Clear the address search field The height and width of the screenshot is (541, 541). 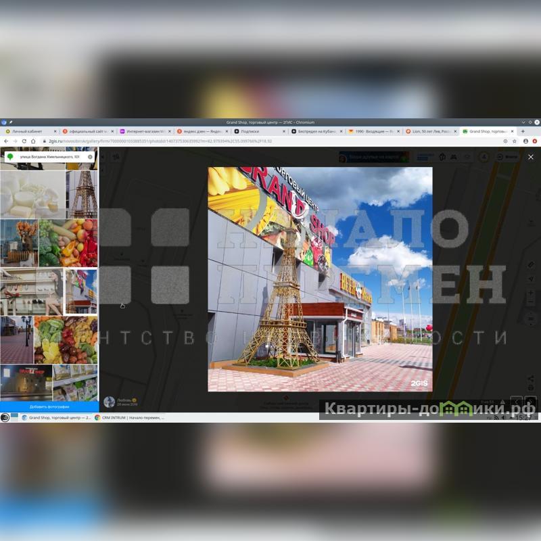[90, 157]
